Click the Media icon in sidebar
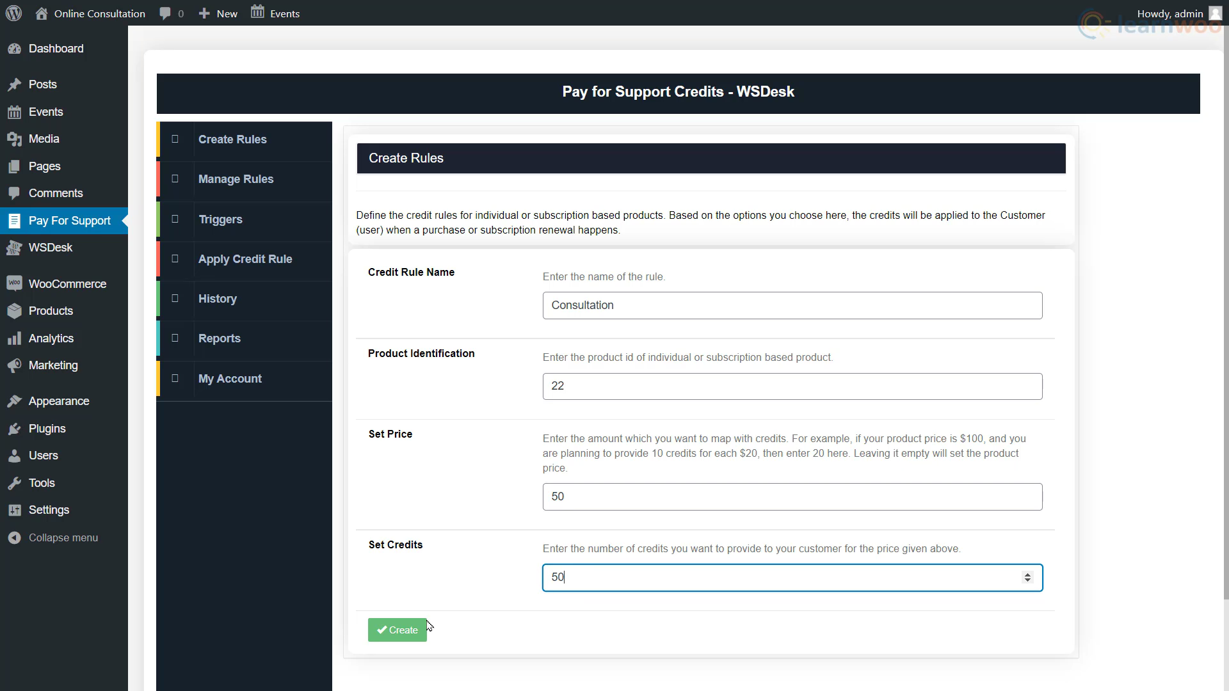This screenshot has width=1229, height=691. click(14, 139)
